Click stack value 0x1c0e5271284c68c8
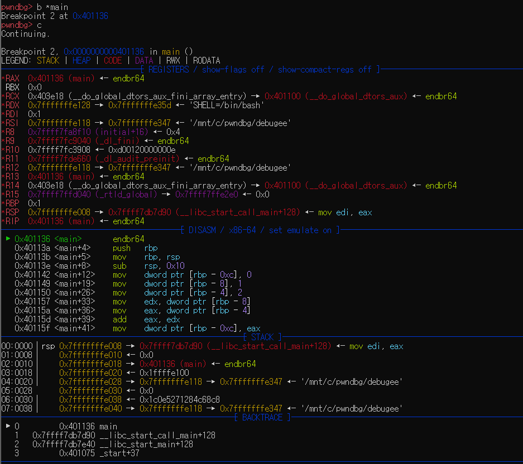523x464 pixels. (x=180, y=400)
